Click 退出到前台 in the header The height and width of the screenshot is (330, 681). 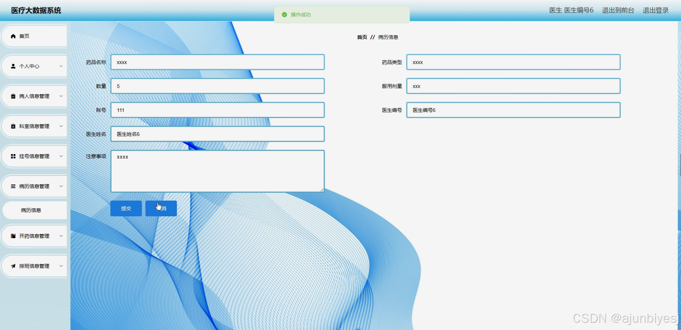point(618,11)
